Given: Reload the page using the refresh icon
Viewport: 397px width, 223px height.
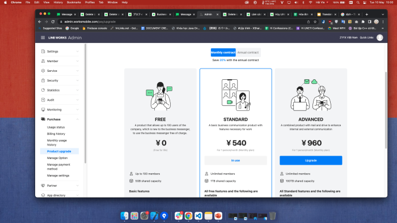Looking at the screenshot, I should click(x=53, y=22).
